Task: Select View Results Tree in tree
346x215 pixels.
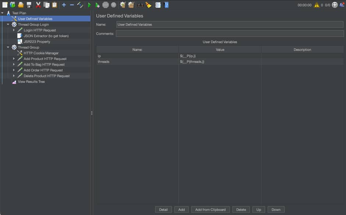Action: pyautogui.click(x=31, y=82)
